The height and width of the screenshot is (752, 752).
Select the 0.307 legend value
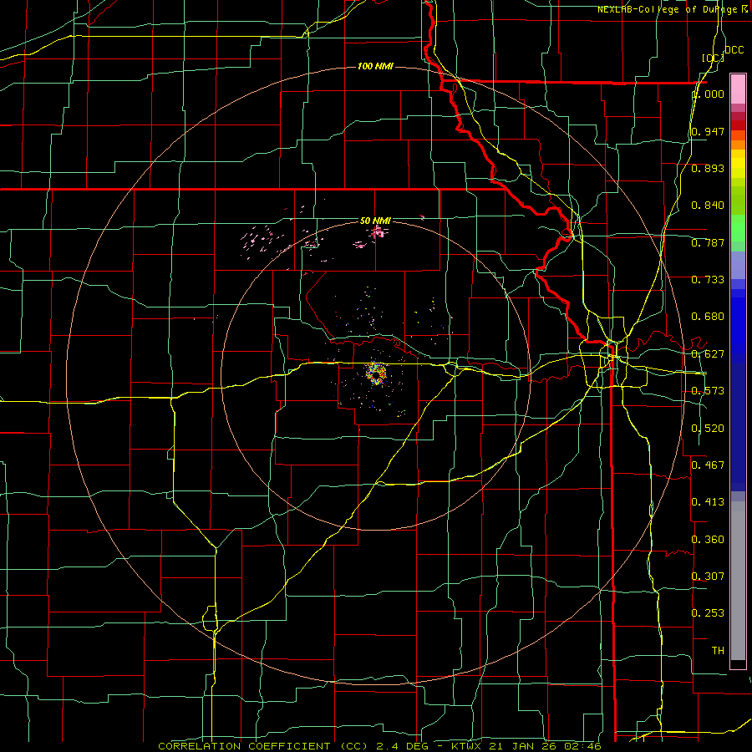pyautogui.click(x=708, y=577)
